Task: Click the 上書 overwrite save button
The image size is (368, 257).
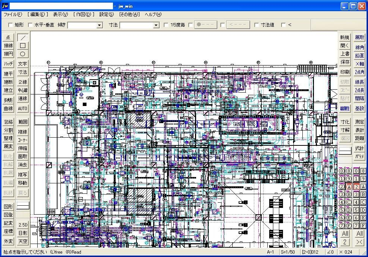Action: tap(345, 54)
